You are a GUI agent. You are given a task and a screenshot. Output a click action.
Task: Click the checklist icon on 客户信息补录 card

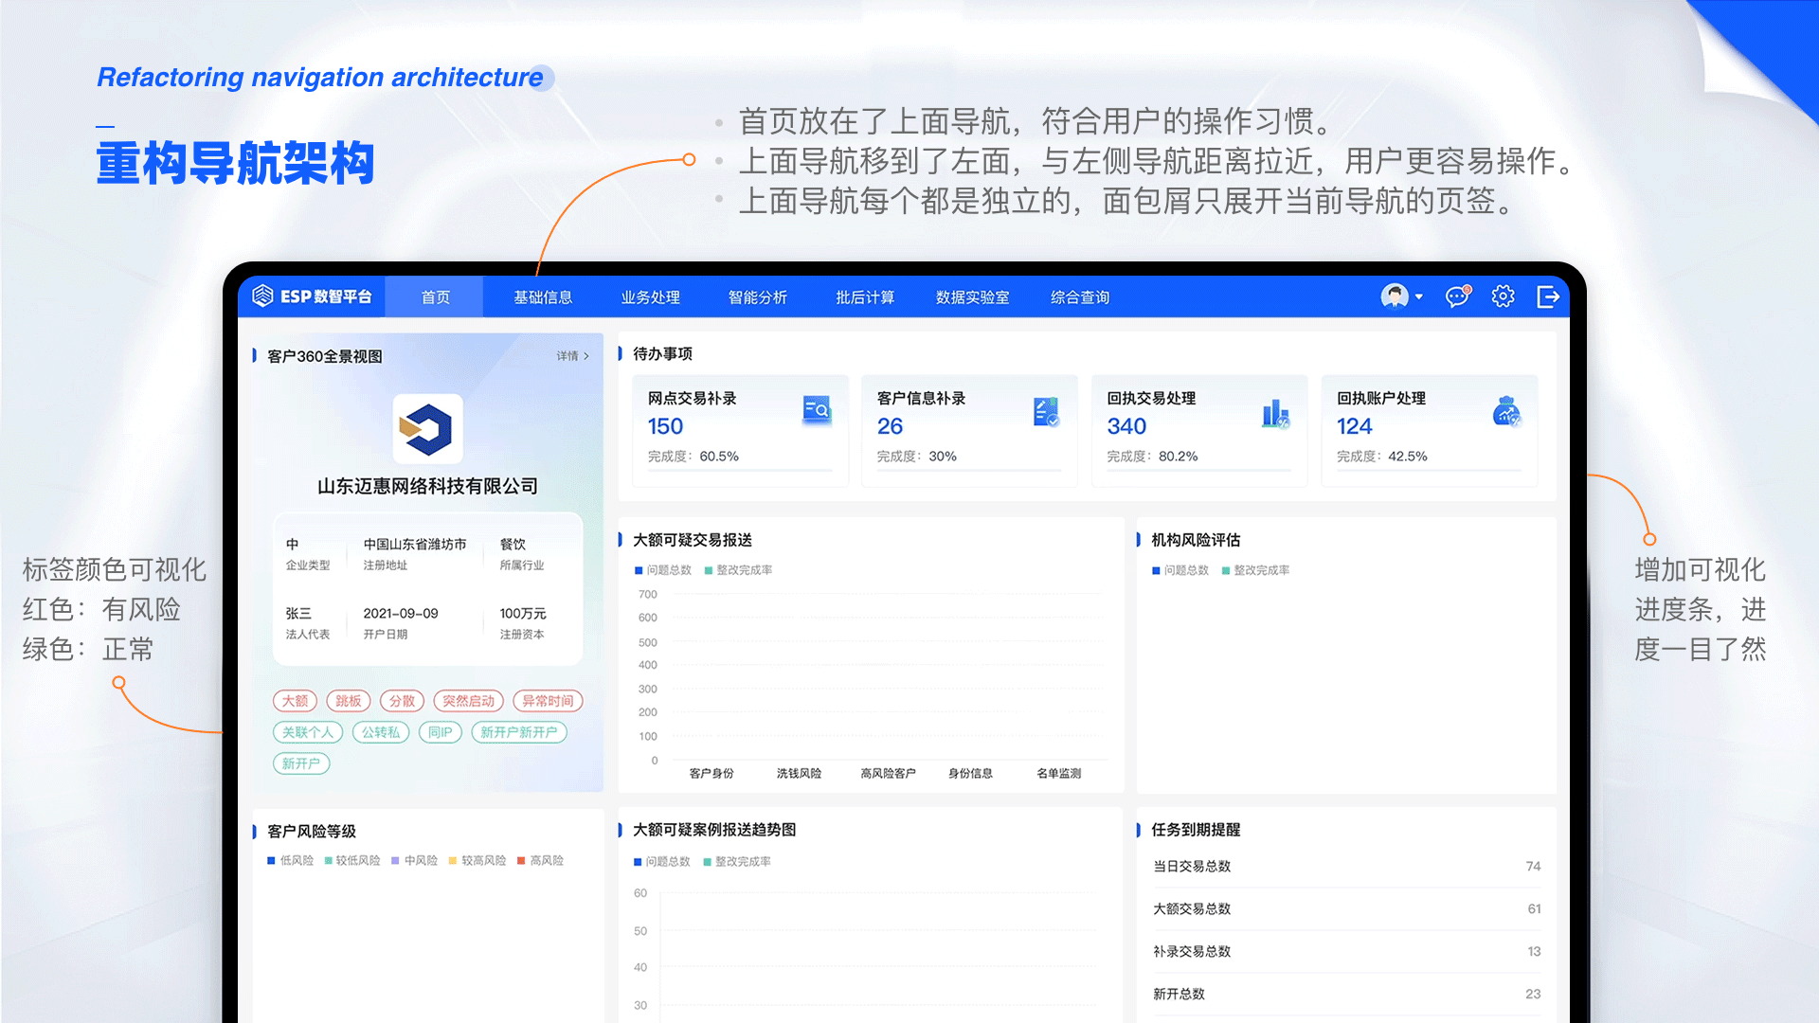click(x=1046, y=411)
